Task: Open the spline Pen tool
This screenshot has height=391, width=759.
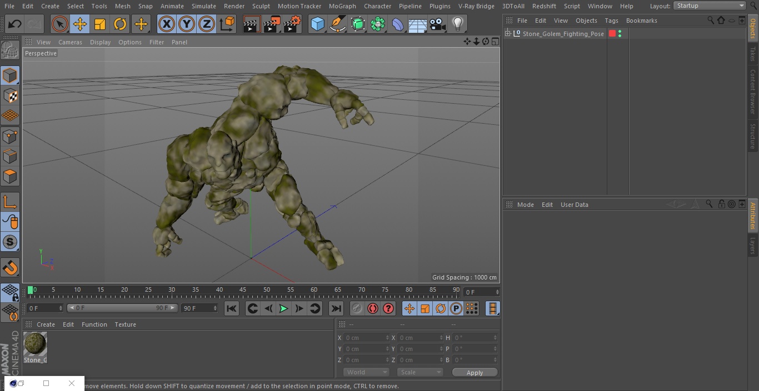Action: pyautogui.click(x=338, y=24)
